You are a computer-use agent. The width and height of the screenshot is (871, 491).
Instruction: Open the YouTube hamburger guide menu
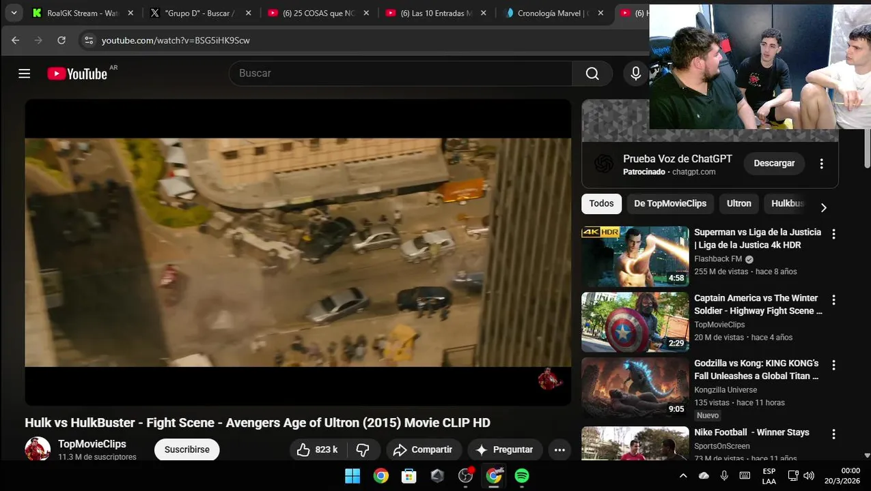25,74
